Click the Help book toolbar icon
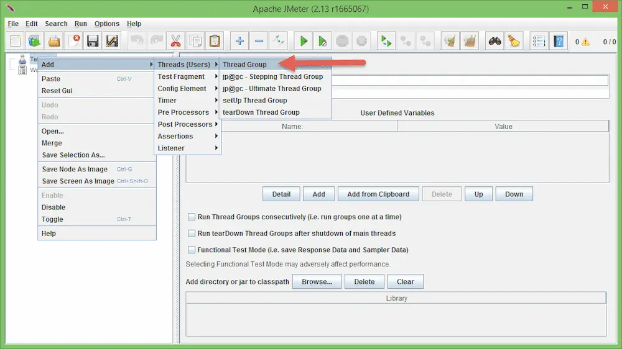The height and width of the screenshot is (349, 622). [x=559, y=41]
